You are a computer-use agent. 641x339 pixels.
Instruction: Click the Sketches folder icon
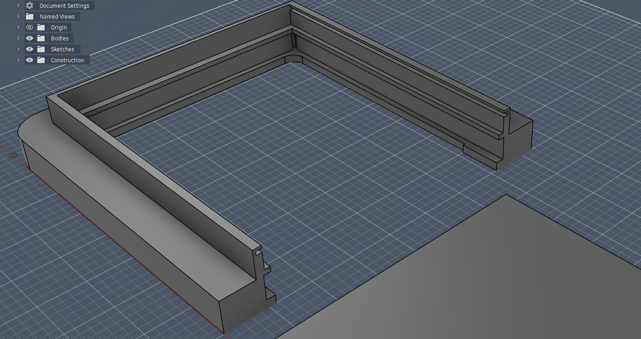(41, 49)
